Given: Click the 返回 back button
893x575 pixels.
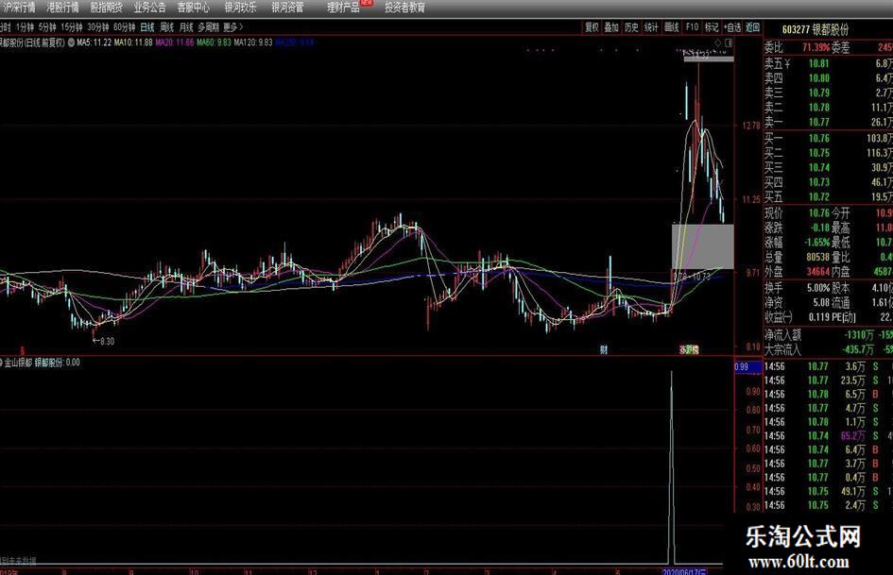Looking at the screenshot, I should [753, 26].
